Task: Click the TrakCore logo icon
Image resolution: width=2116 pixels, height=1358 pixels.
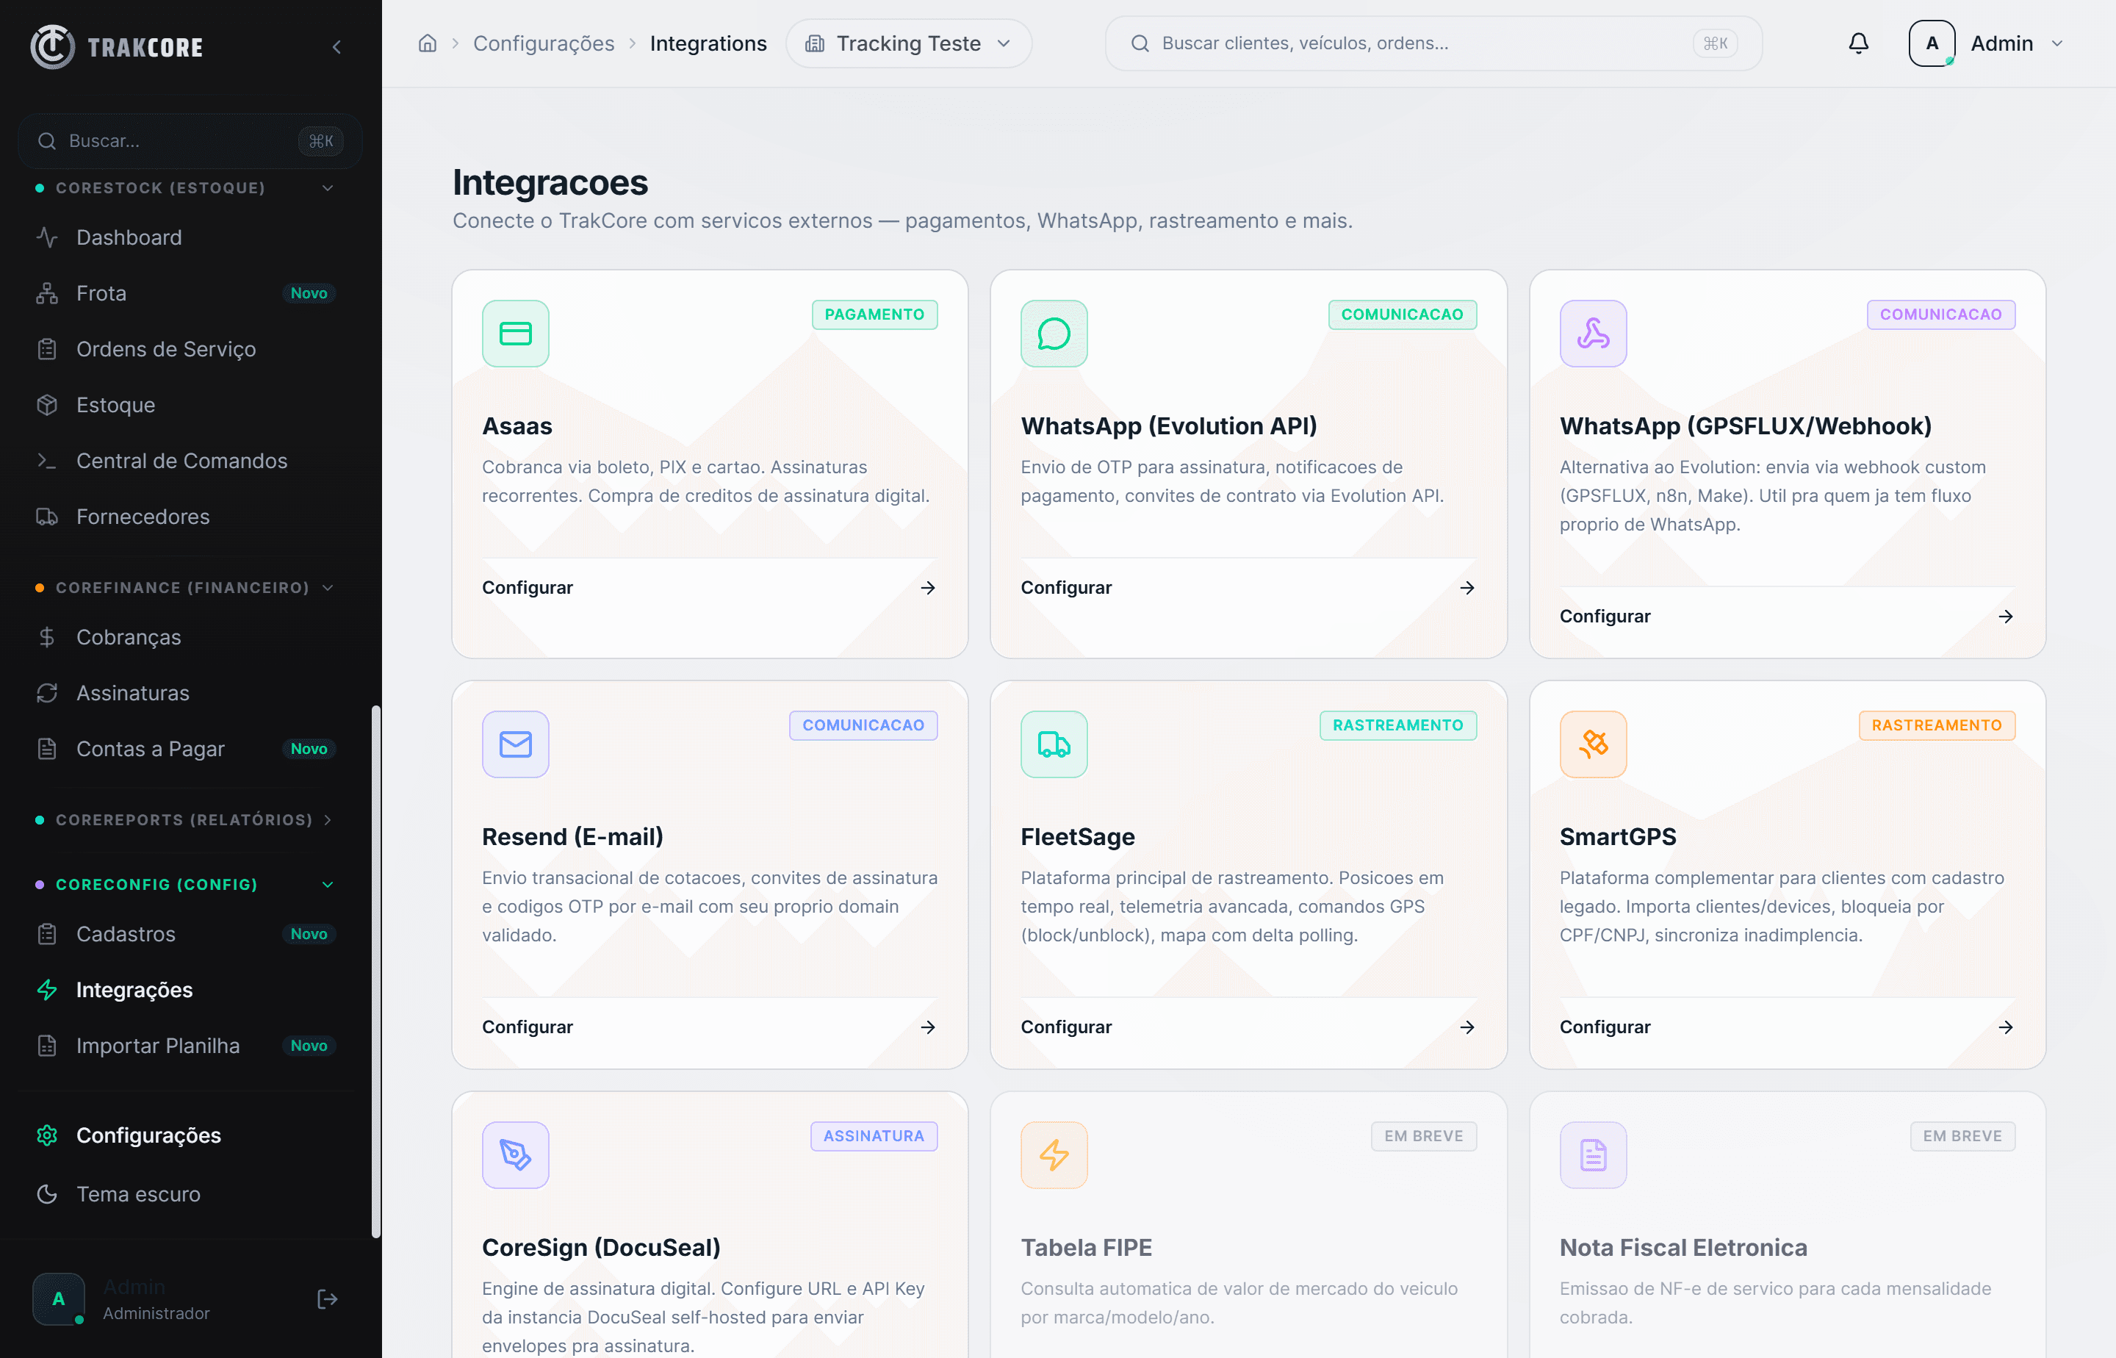Action: pos(52,46)
